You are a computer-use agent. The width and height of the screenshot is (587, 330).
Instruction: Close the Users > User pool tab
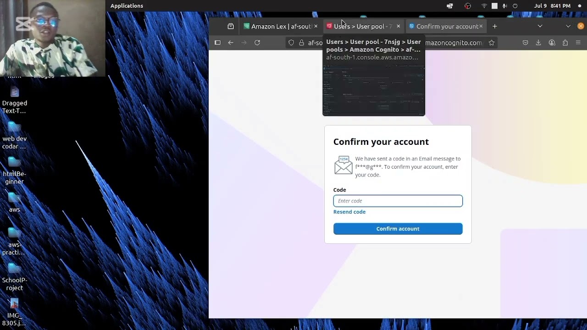click(x=398, y=27)
